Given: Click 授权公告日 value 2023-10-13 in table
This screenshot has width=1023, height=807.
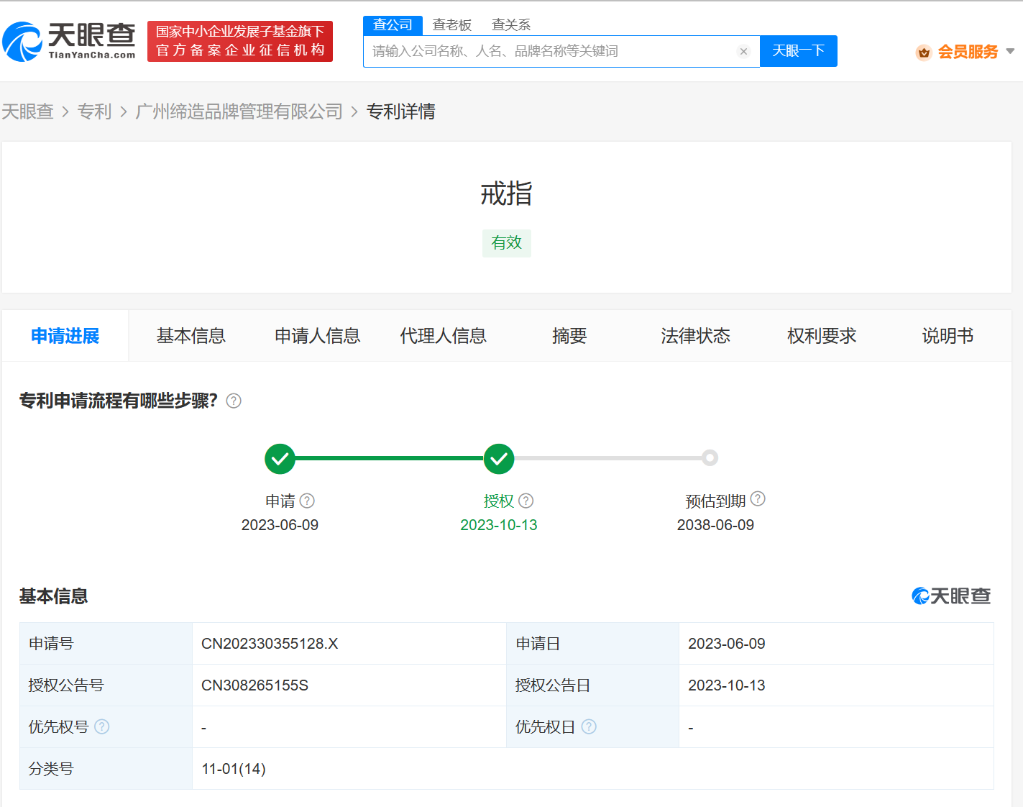Looking at the screenshot, I should coord(727,685).
